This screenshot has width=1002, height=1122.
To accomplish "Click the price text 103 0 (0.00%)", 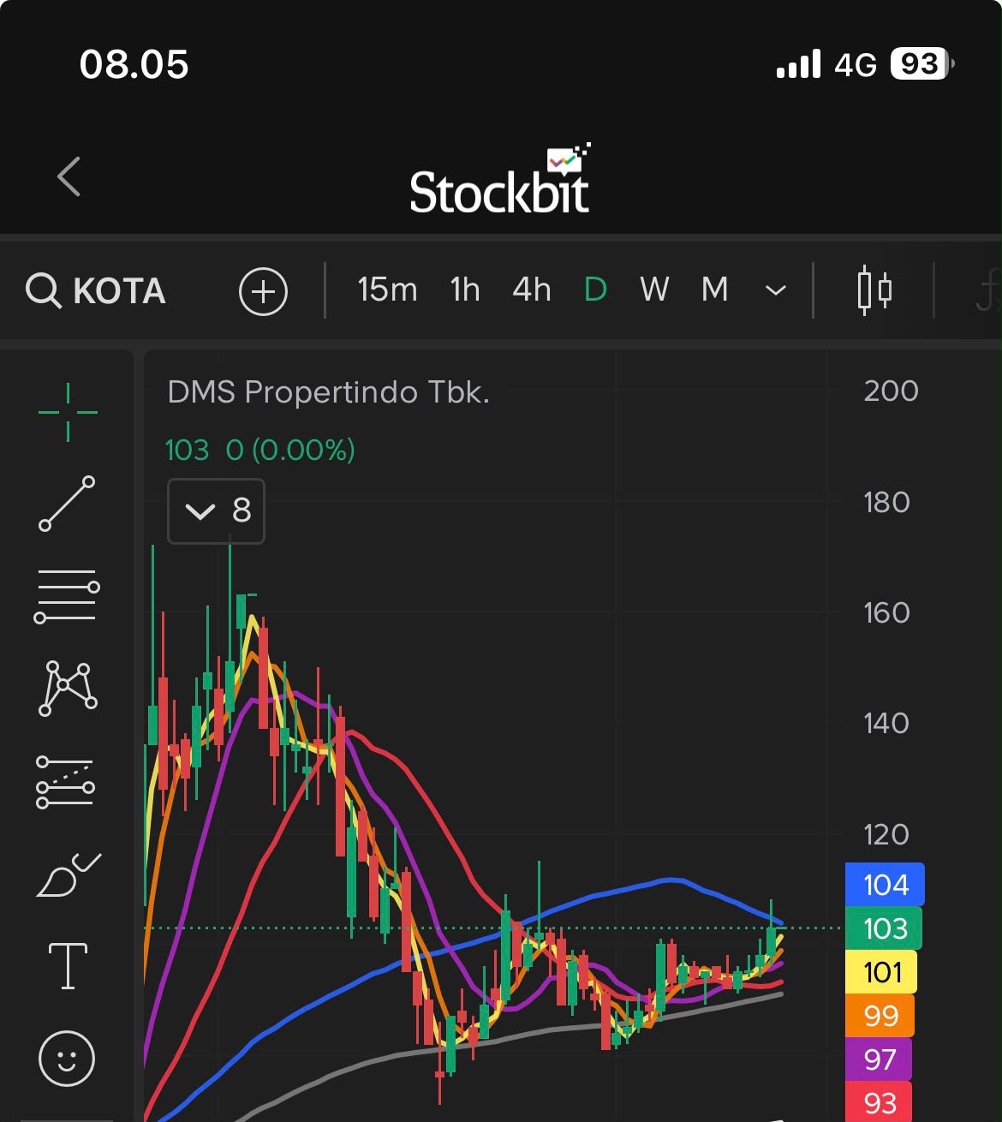I will [x=259, y=450].
